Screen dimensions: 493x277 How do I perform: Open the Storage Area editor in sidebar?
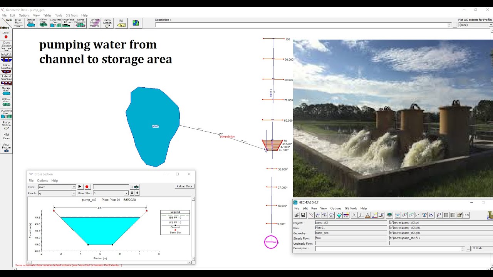(x=6, y=91)
